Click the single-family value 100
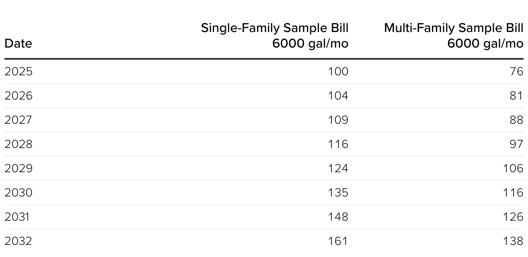 coord(338,71)
